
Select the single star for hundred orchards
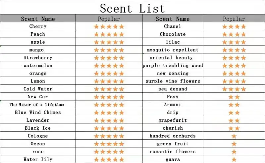[x=234, y=136]
